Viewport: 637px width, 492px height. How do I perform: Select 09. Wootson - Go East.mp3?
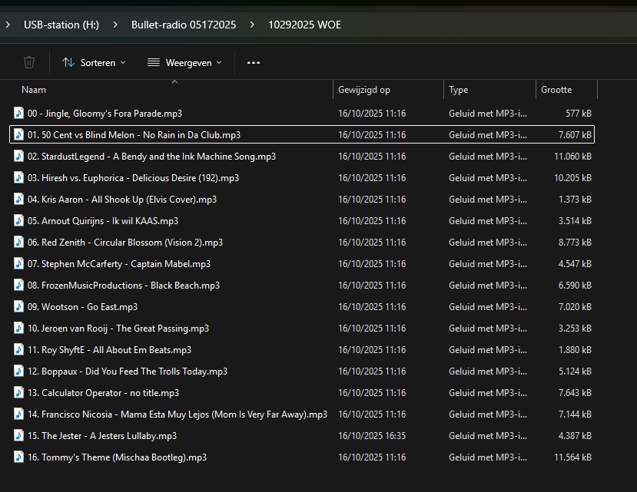tap(82, 307)
